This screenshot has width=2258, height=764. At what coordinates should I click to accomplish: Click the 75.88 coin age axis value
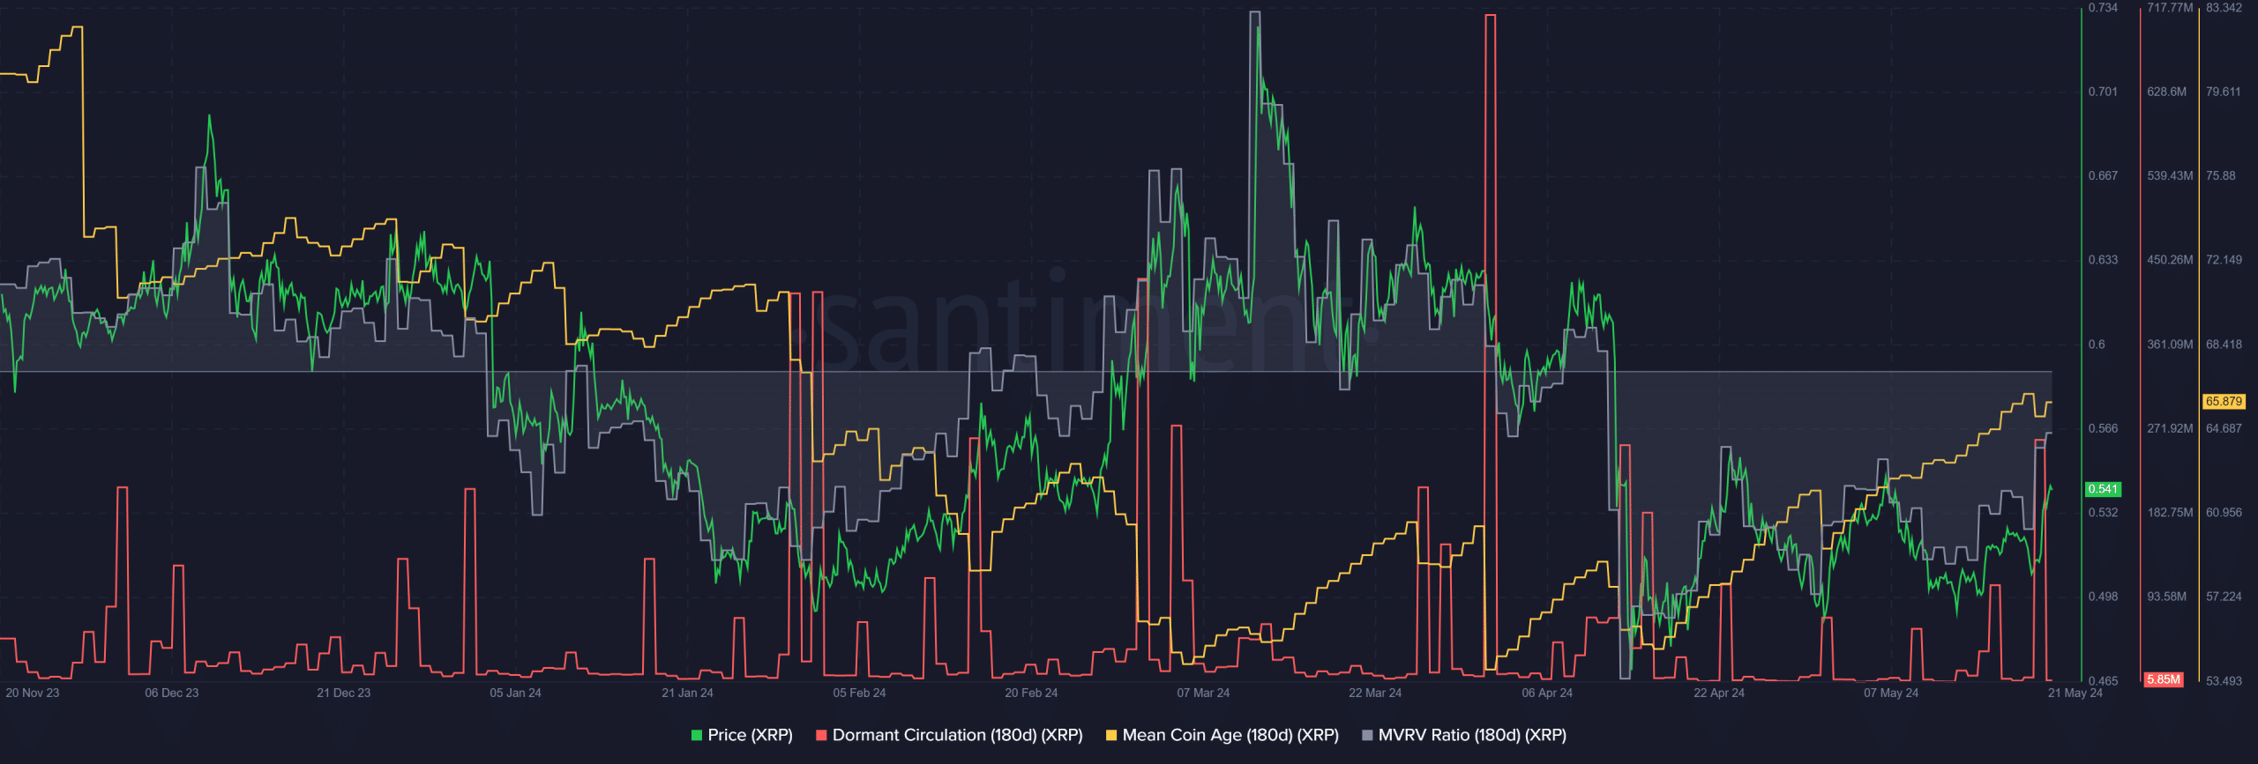[2221, 176]
